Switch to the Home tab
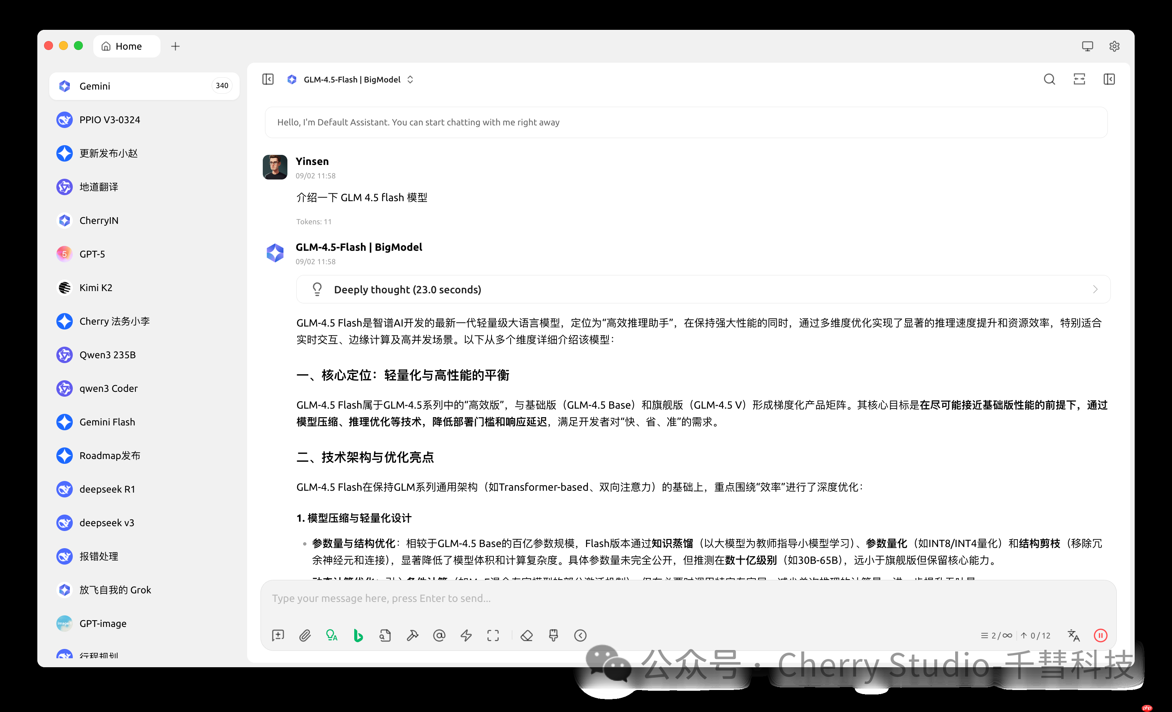The image size is (1172, 712). [x=126, y=46]
